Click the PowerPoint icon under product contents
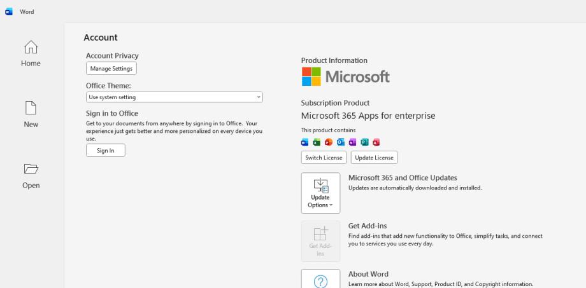Image resolution: width=586 pixels, height=288 pixels. tap(329, 142)
